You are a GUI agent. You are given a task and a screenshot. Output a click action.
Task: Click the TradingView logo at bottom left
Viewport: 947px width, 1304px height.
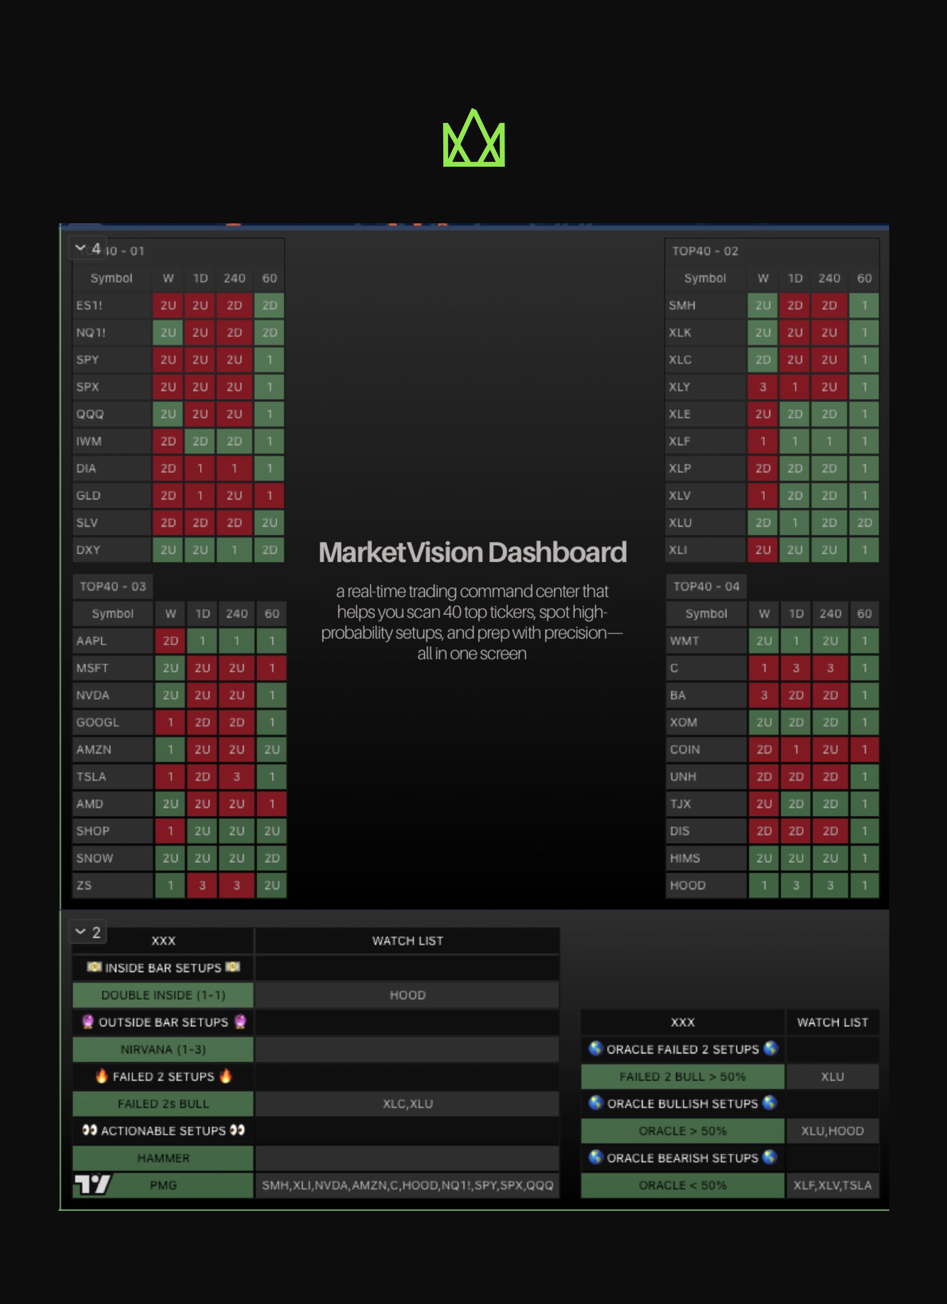[92, 1185]
